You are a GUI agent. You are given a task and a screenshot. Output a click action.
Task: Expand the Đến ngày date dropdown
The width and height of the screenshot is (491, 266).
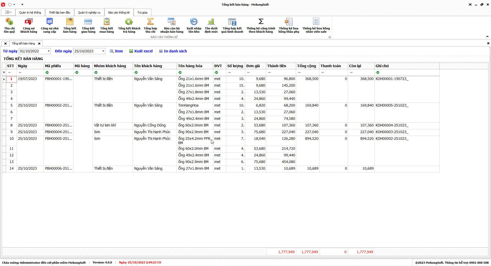[103, 51]
